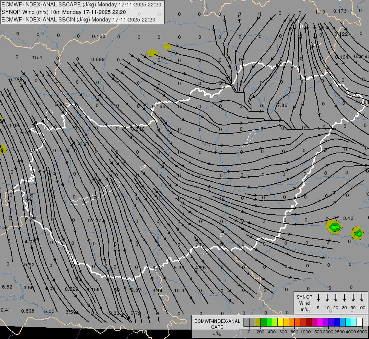Click the 1000 label in the CAPE legend

305,332
